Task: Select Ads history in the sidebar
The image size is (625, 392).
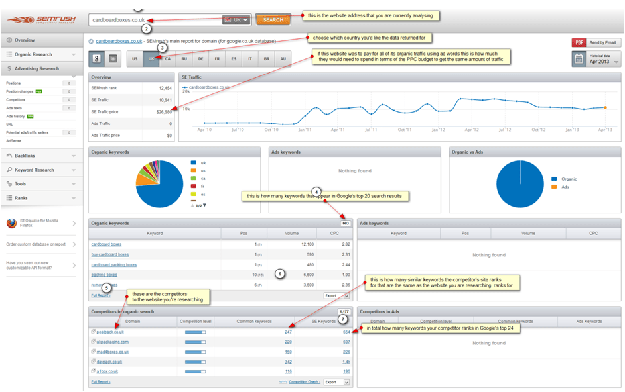Action: click(x=15, y=116)
